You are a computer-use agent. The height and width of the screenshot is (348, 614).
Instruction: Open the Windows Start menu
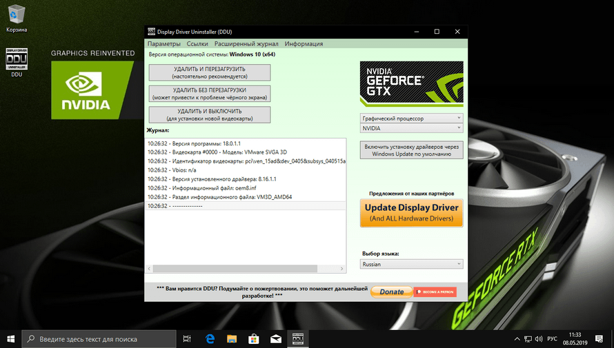[10, 339]
